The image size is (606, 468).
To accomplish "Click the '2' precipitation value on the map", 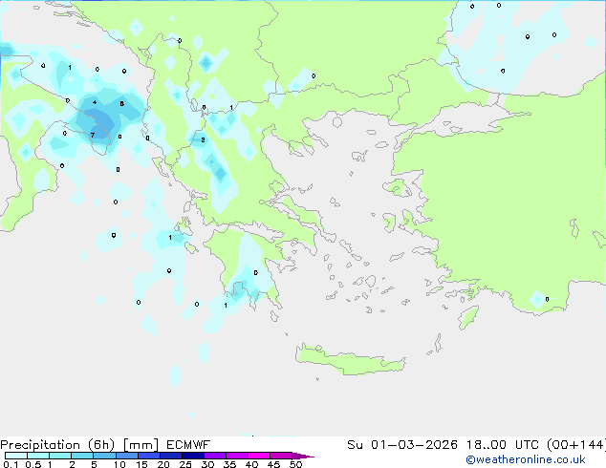I will [203, 139].
